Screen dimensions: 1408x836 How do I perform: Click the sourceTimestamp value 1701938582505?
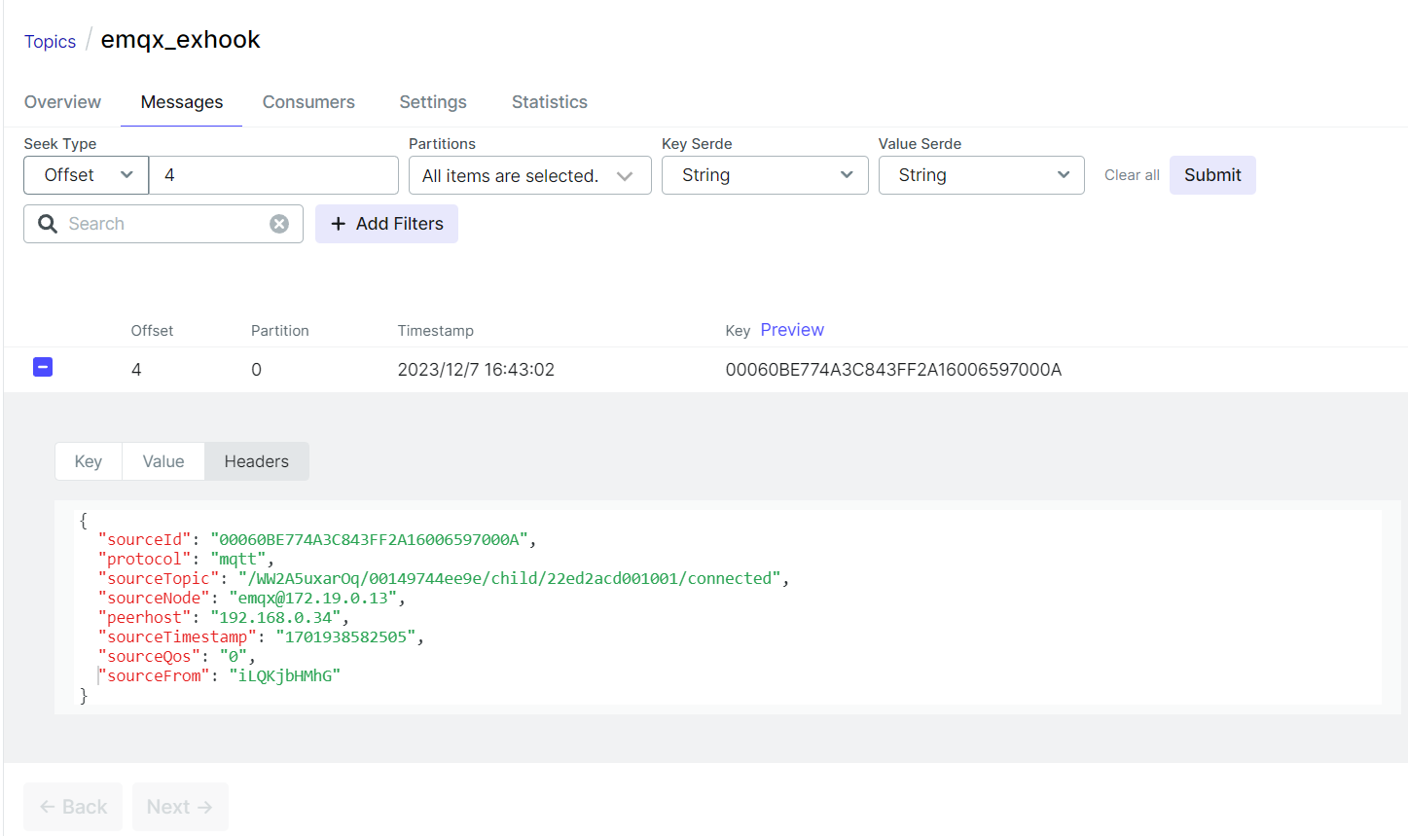(346, 636)
